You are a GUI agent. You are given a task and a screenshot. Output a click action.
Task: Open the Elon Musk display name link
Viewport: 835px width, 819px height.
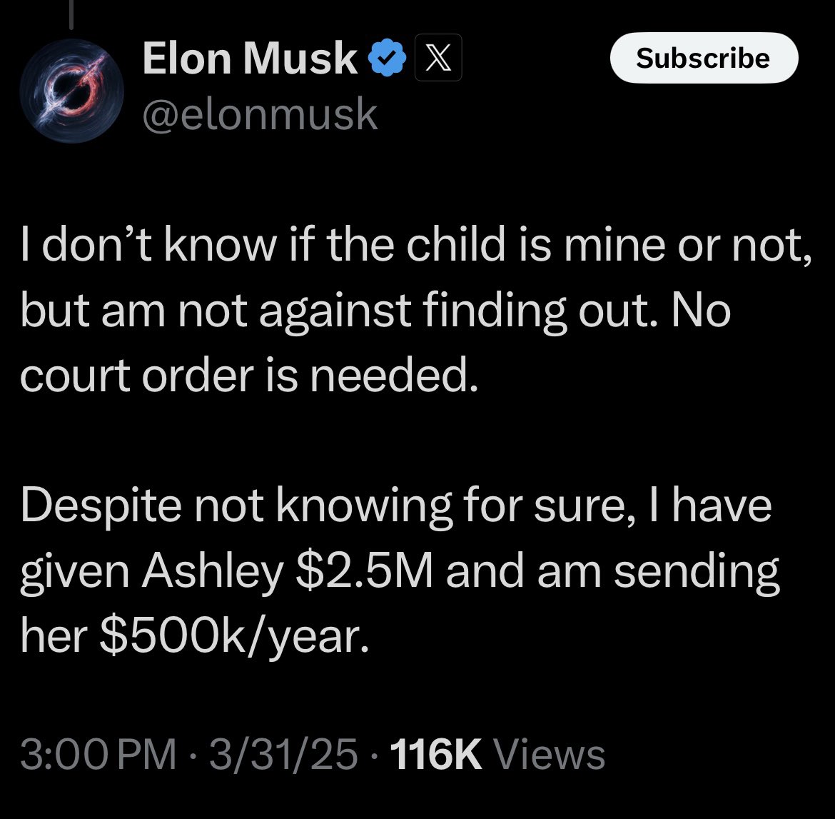[x=249, y=59]
